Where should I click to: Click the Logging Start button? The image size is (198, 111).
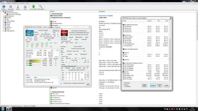[144, 85]
